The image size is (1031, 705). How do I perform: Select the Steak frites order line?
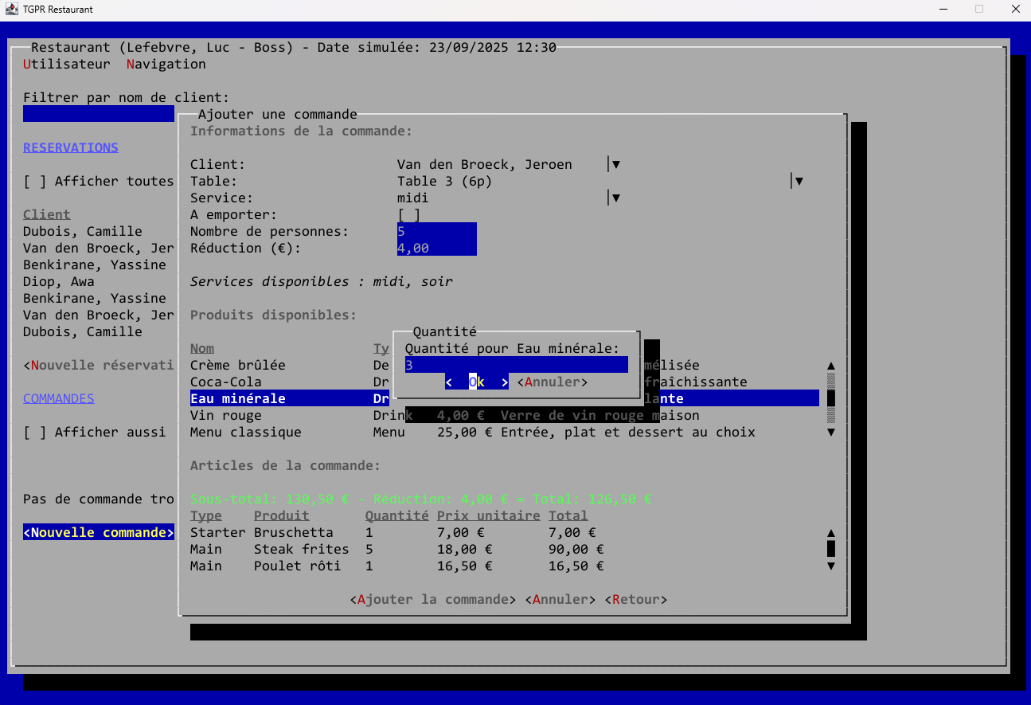click(x=505, y=549)
